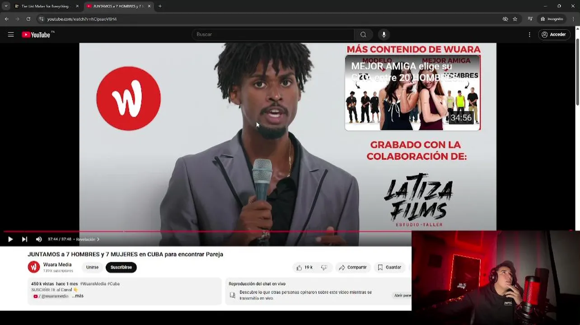This screenshot has width=580, height=325.
Task: Click the Unirse join button
Action: [x=92, y=267]
